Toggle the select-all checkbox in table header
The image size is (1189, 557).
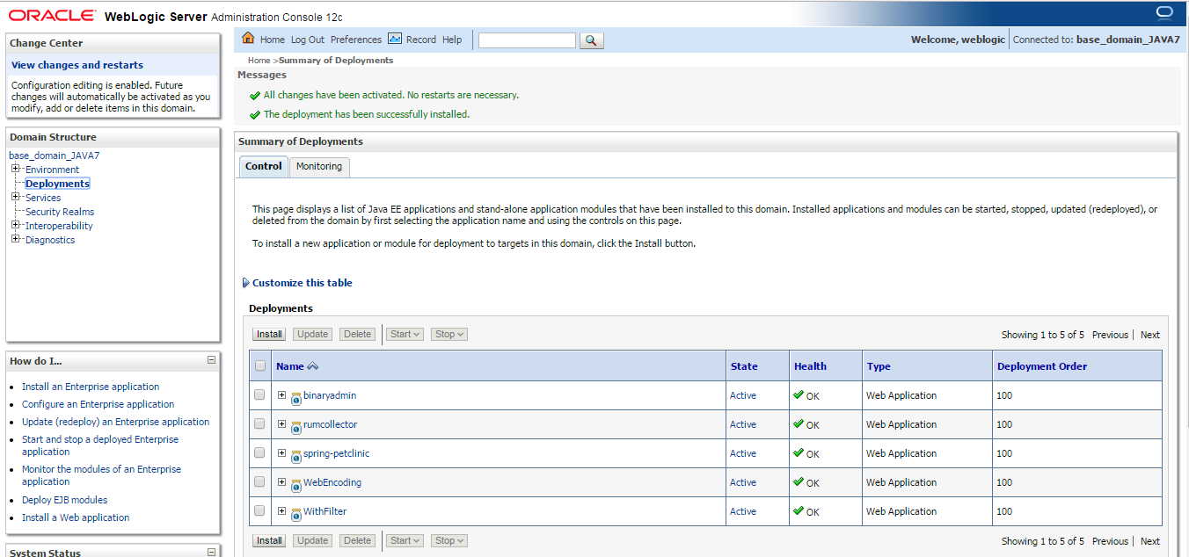[259, 365]
